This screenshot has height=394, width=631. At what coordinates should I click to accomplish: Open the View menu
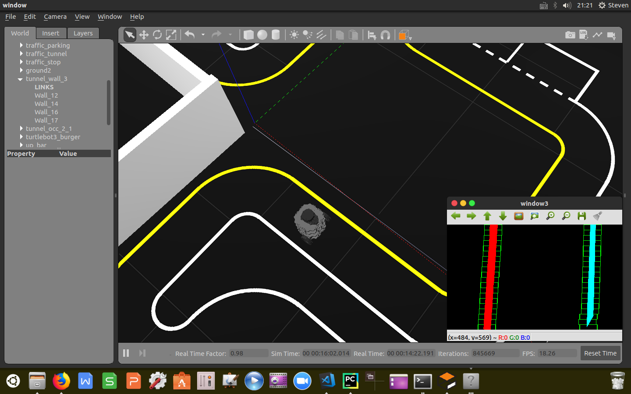pos(82,17)
